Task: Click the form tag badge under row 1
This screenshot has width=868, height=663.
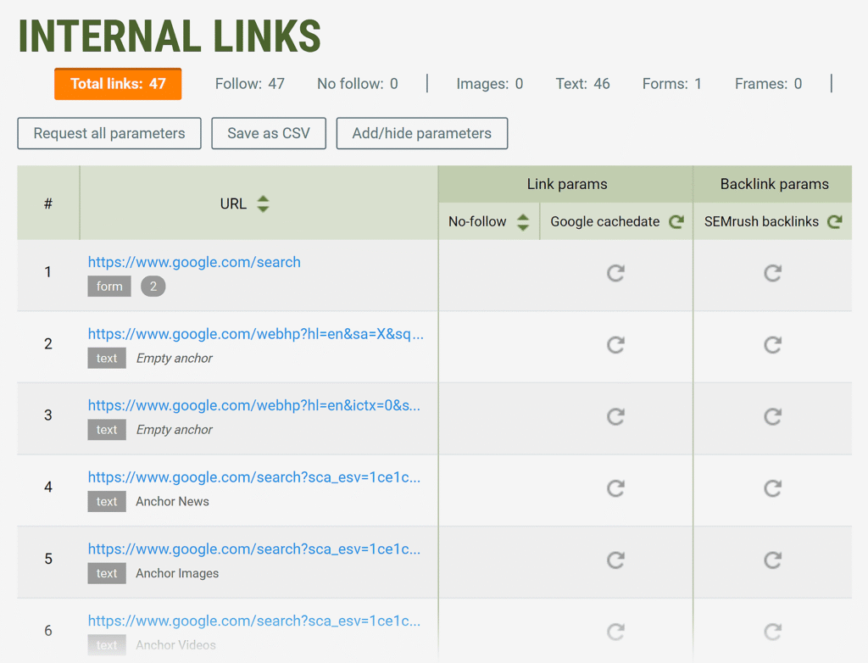Action: [x=108, y=287]
